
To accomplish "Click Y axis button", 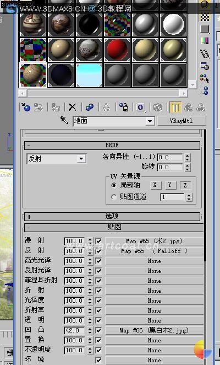I will pos(169,185).
